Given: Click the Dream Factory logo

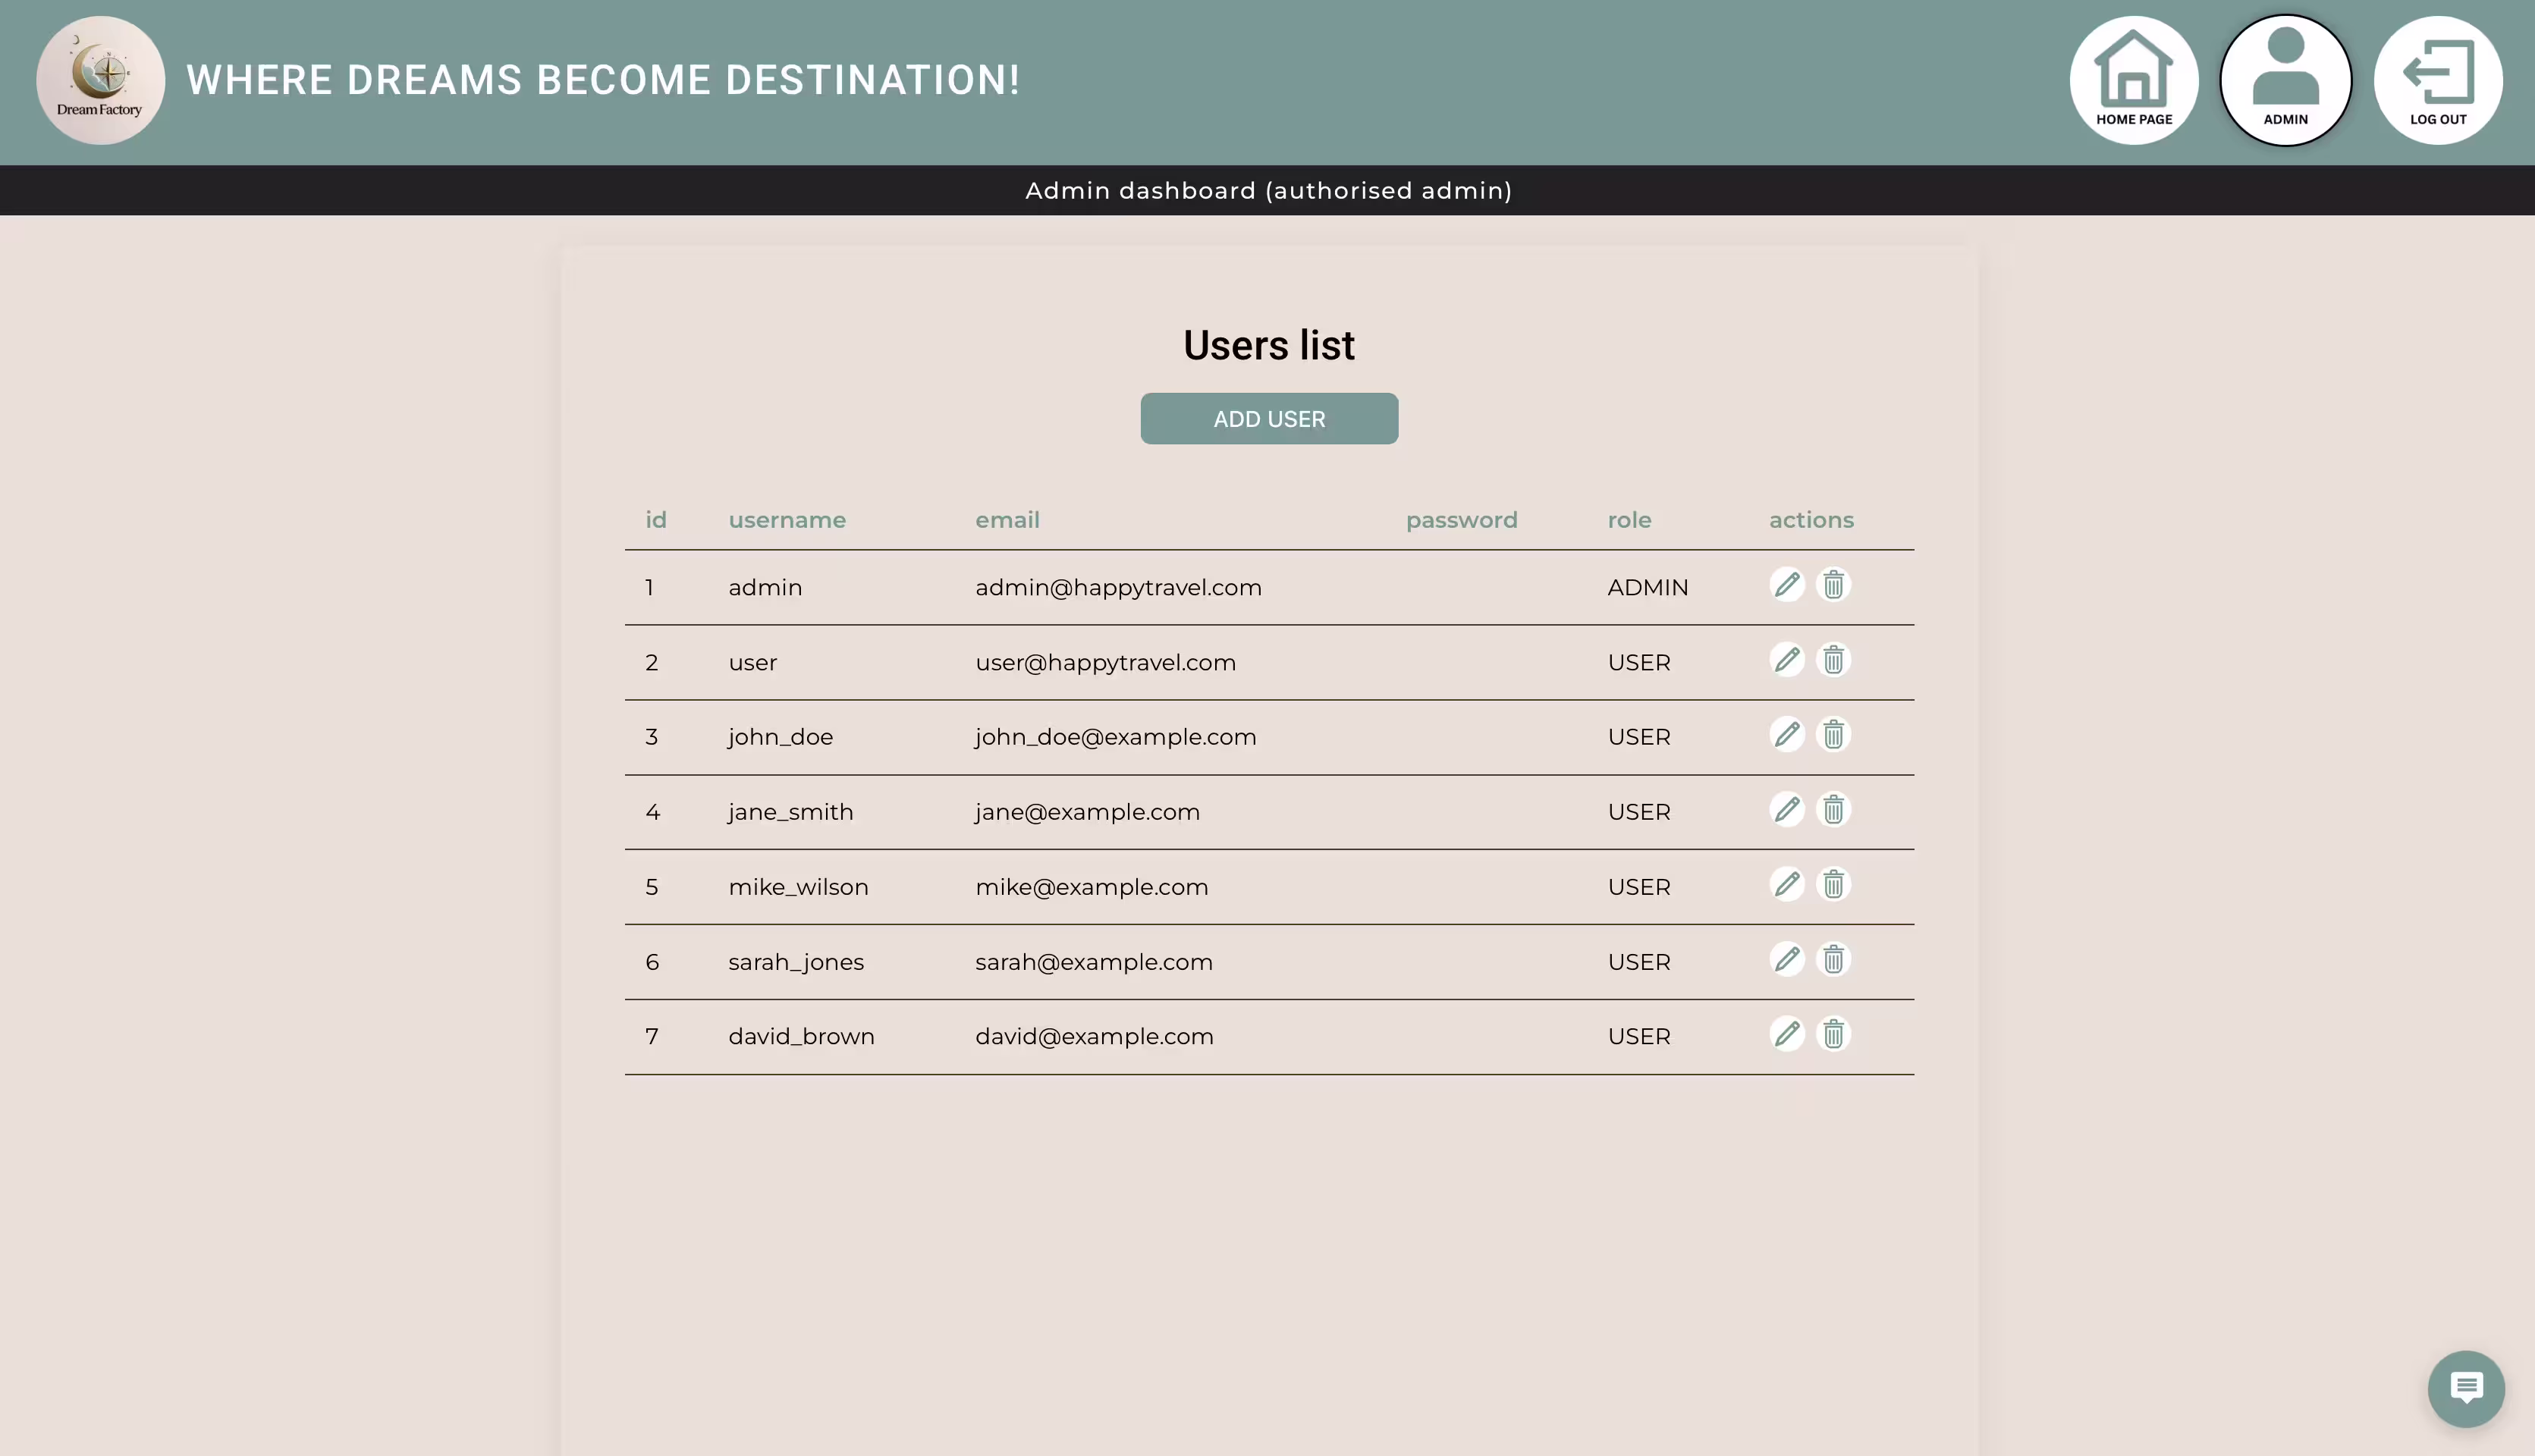Looking at the screenshot, I should (100, 81).
